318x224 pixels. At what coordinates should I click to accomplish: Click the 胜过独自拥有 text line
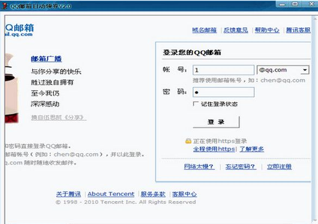click(52, 82)
